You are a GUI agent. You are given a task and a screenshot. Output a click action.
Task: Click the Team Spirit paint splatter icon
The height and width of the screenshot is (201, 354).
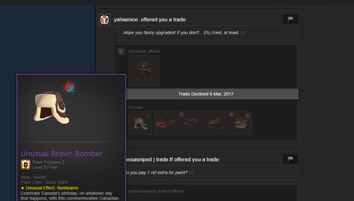(69, 87)
